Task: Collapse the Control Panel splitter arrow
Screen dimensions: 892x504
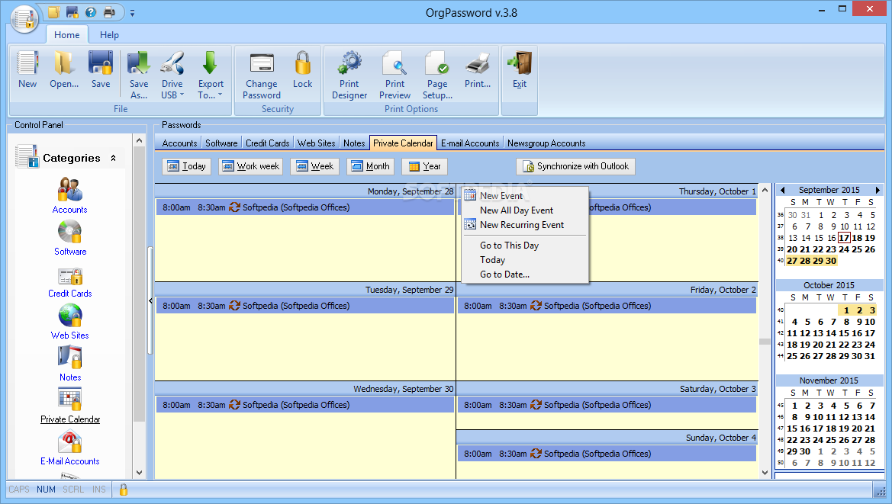Action: (150, 300)
